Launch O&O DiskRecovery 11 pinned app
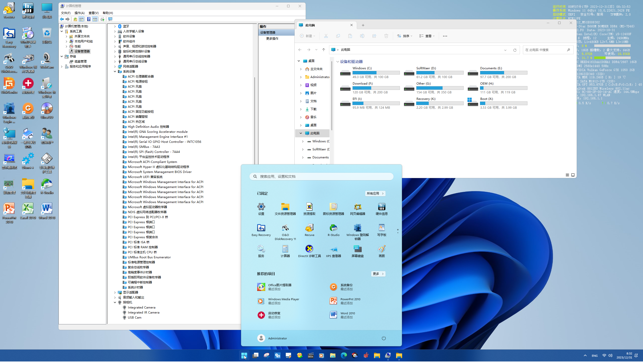 pos(285,232)
